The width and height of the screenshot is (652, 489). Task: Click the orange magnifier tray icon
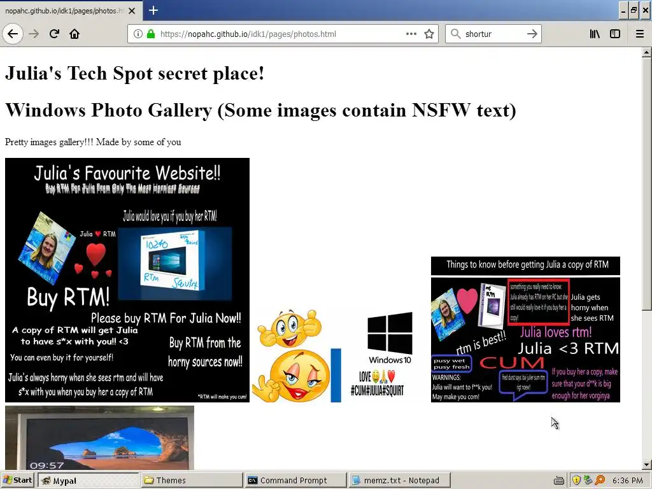[x=600, y=480]
